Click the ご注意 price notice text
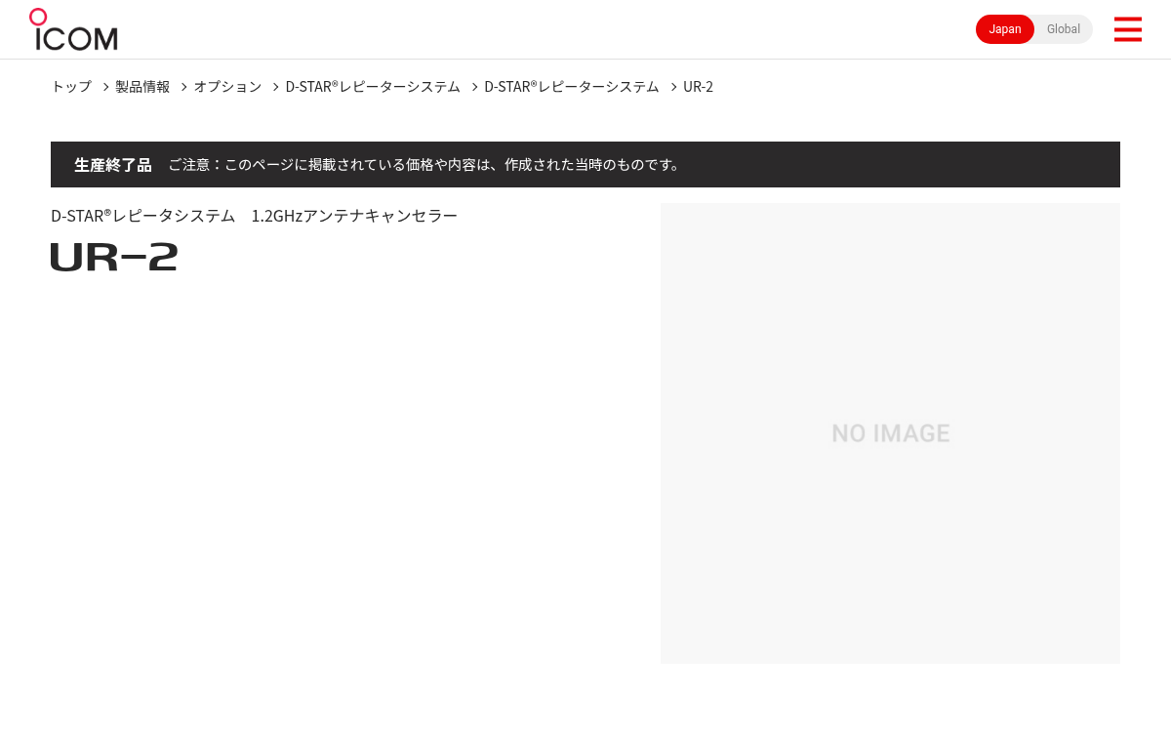The height and width of the screenshot is (739, 1171). click(424, 165)
